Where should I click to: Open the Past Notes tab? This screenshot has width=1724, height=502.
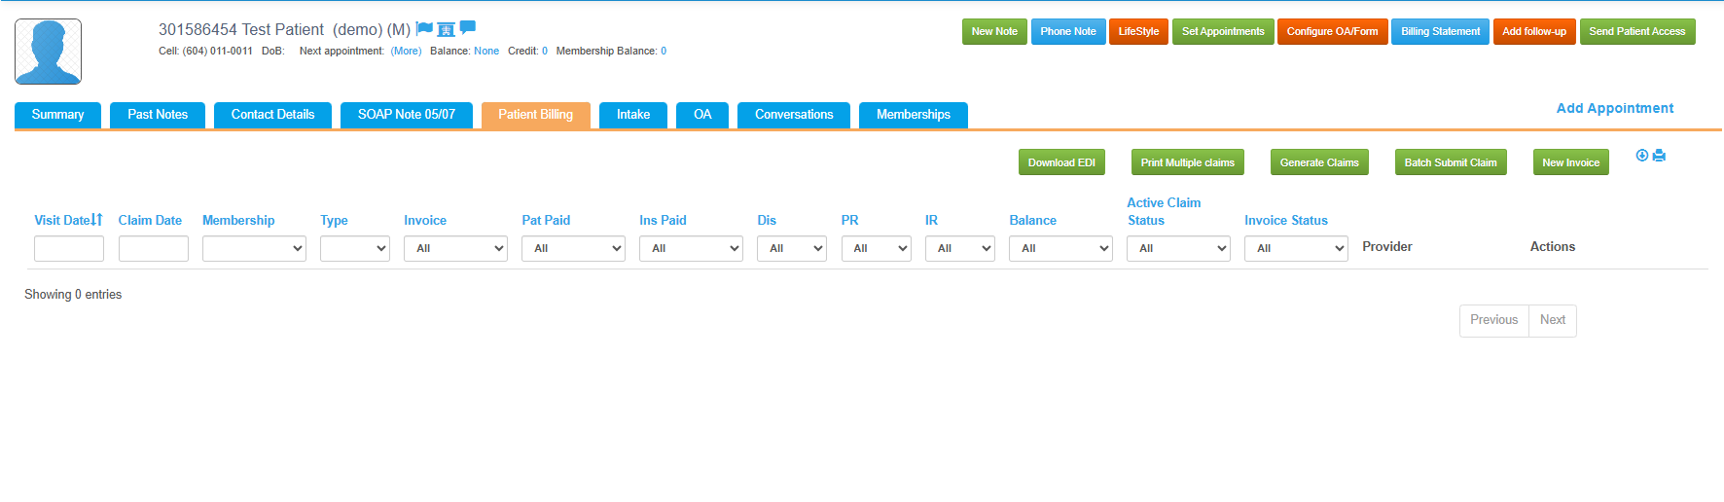pyautogui.click(x=158, y=115)
